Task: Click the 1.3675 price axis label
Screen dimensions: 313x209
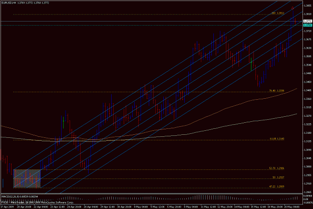Action: click(x=307, y=40)
